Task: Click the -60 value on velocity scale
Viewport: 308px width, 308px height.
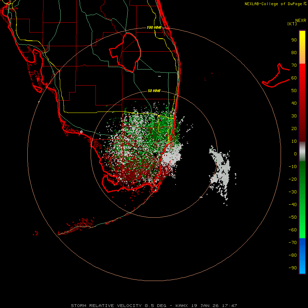Action: point(293,230)
